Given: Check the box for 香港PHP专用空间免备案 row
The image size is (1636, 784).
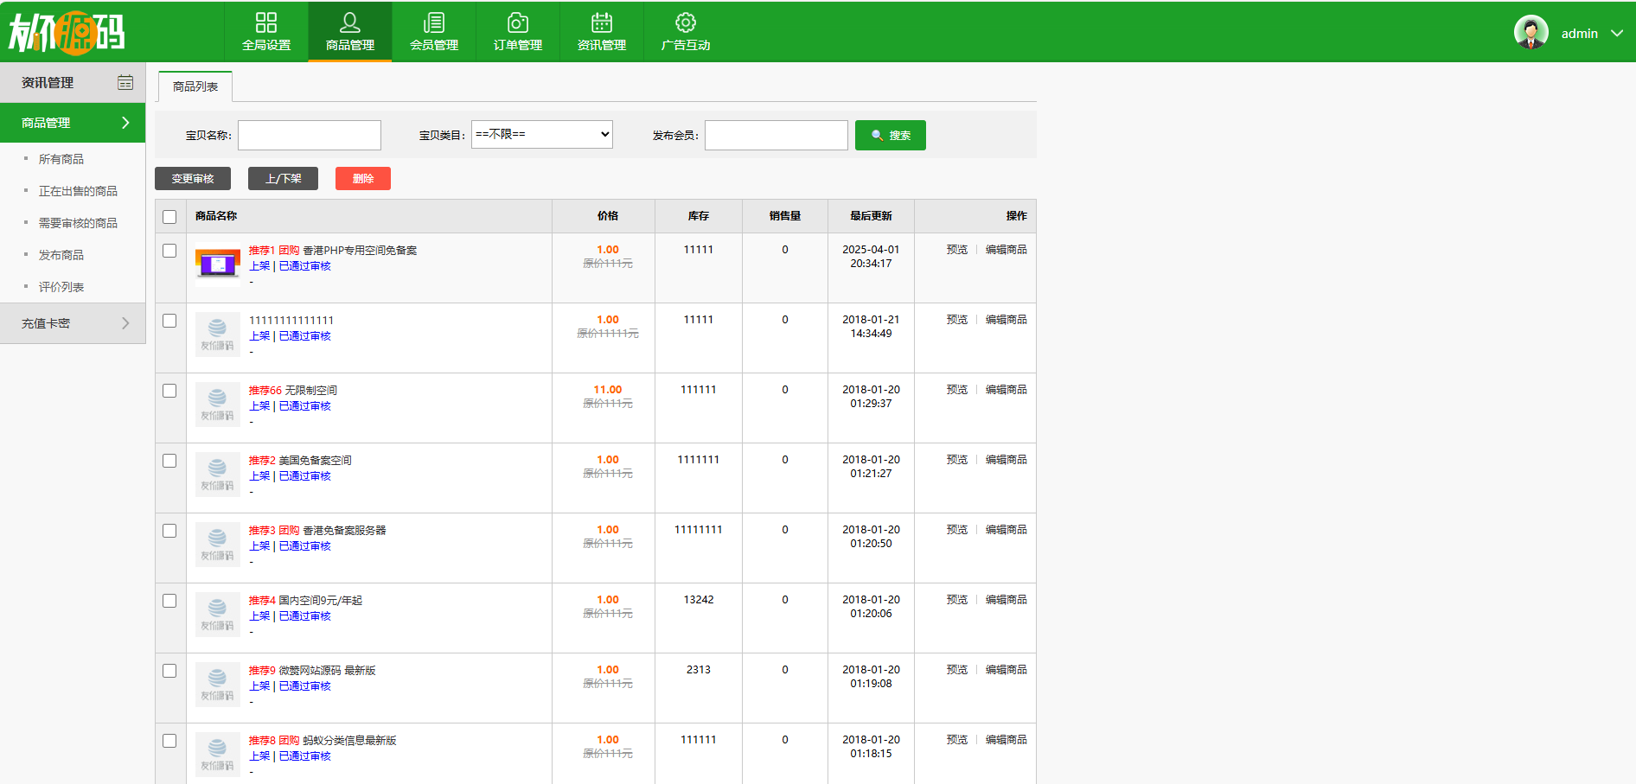Looking at the screenshot, I should pyautogui.click(x=169, y=251).
